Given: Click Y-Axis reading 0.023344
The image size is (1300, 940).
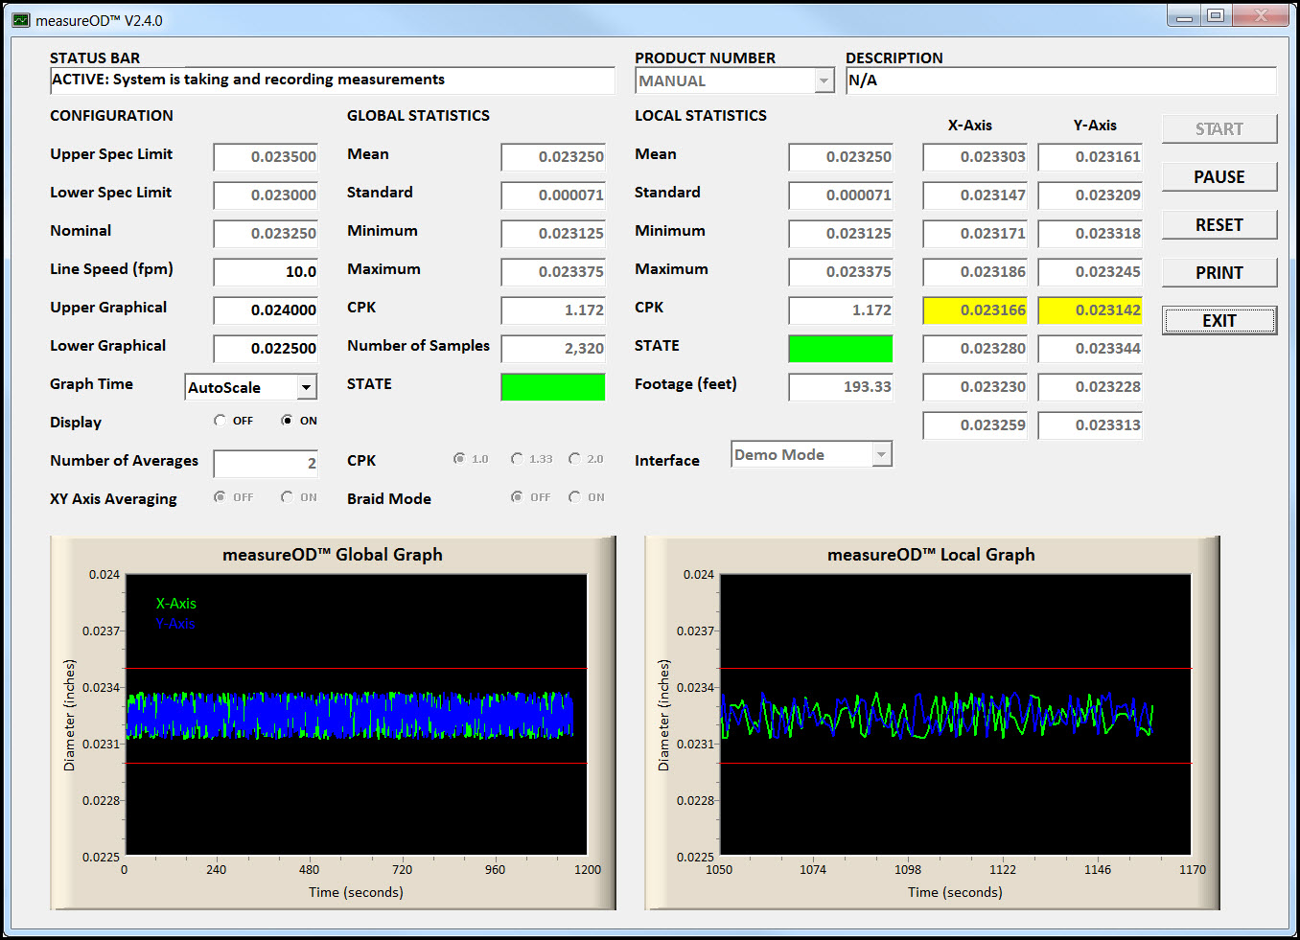Looking at the screenshot, I should 1090,349.
